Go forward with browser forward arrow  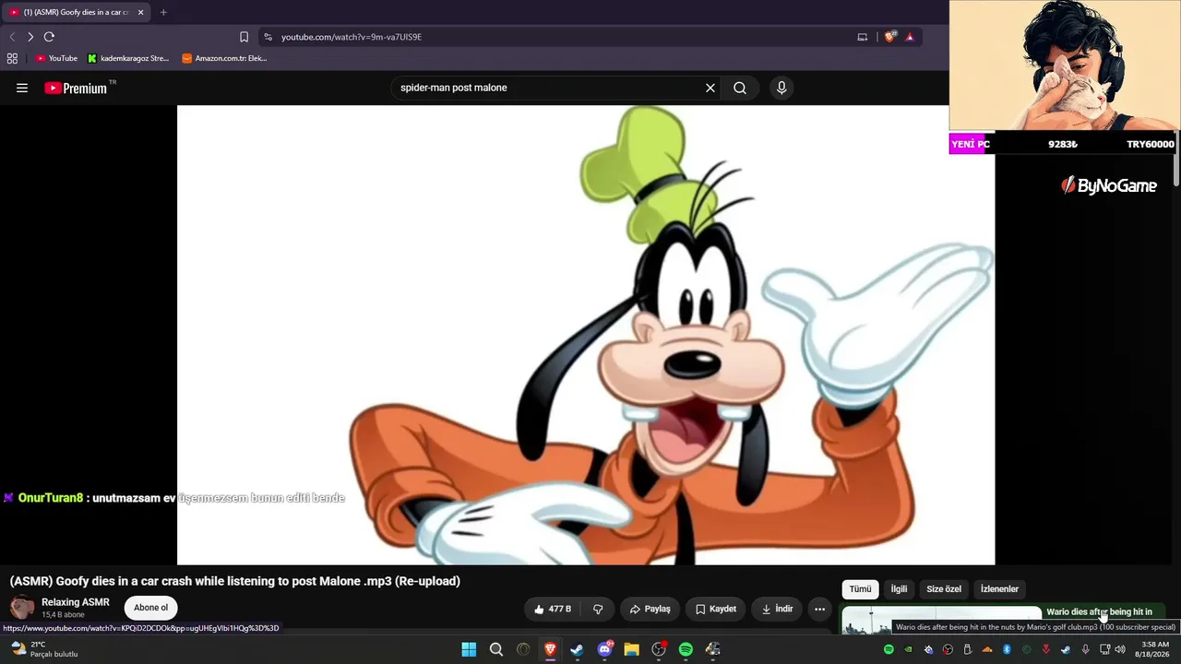pos(30,37)
